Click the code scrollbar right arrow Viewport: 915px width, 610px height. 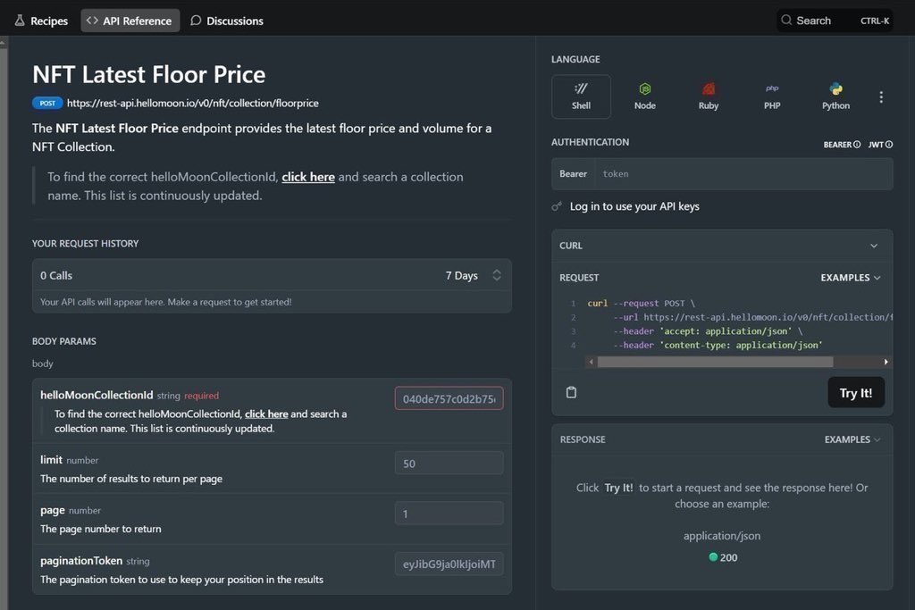coord(886,362)
